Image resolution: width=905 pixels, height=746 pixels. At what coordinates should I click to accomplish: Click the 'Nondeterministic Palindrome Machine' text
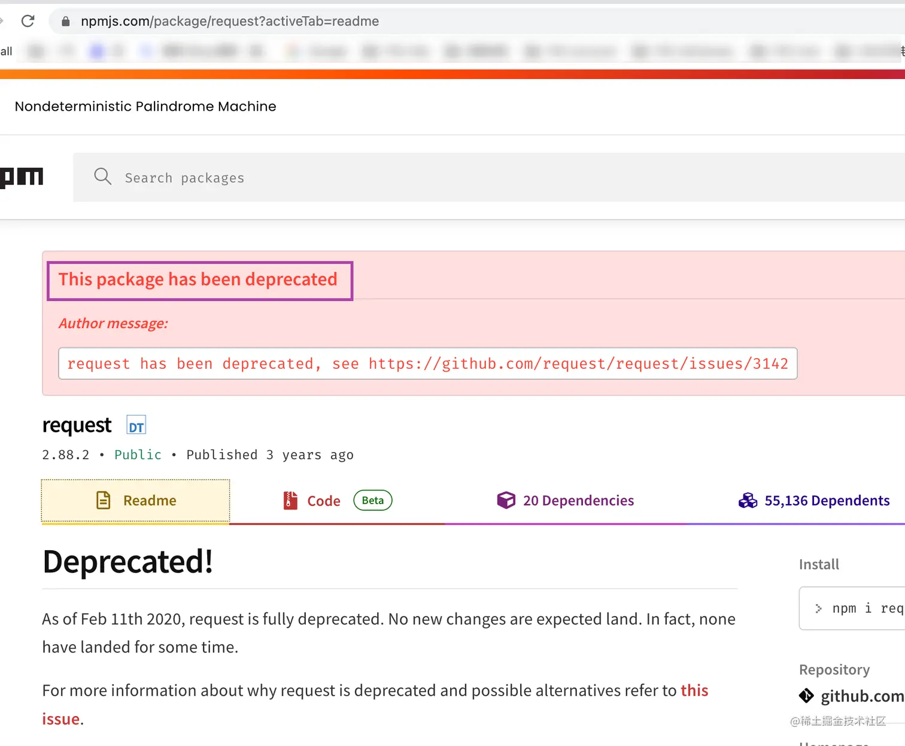pos(145,107)
